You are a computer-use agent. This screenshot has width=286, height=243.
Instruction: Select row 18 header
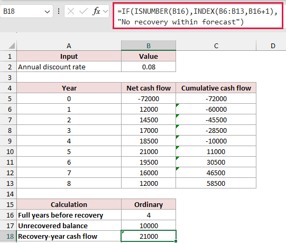click(x=8, y=236)
